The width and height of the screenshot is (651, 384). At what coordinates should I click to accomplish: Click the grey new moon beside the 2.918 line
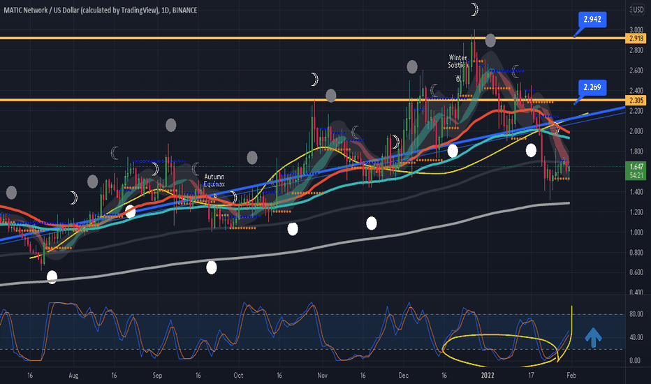pos(490,40)
